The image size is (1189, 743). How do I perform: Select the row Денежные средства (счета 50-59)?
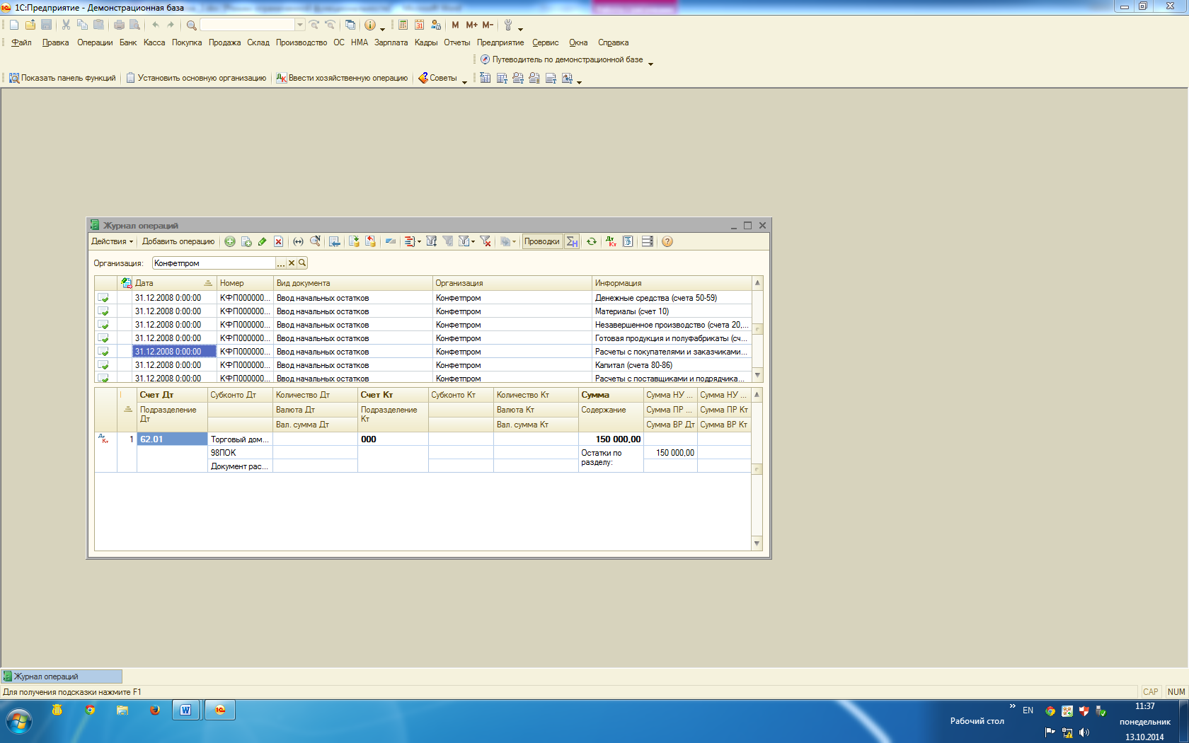(423, 298)
